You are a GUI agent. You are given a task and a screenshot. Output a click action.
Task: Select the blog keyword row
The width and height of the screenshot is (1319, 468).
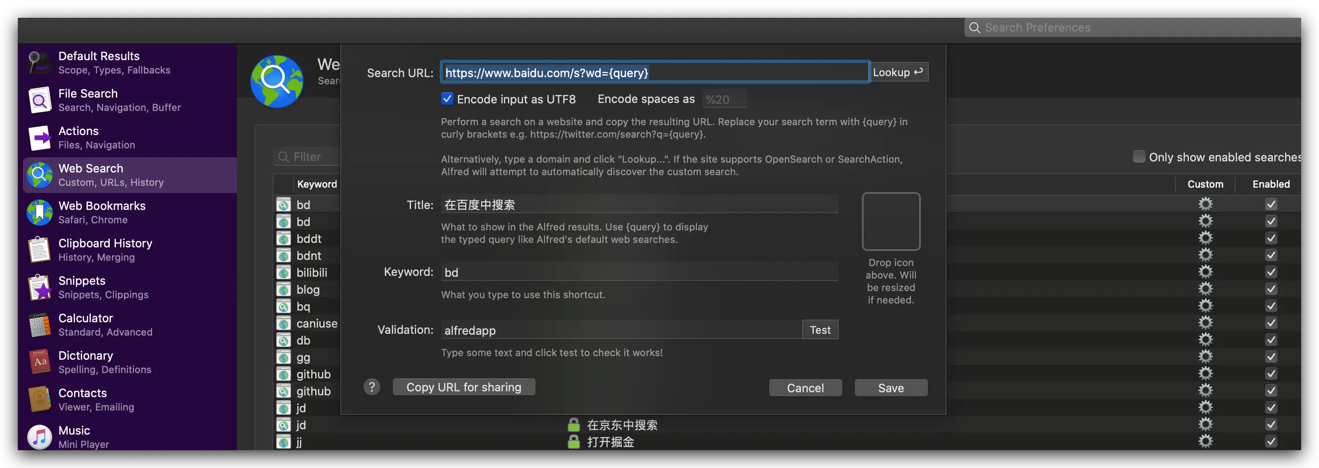[x=308, y=289]
